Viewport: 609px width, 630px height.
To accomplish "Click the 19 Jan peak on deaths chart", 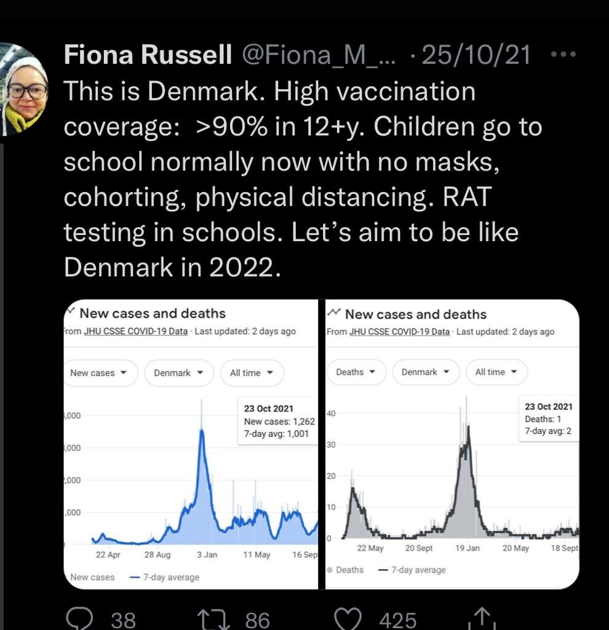I will (x=468, y=428).
